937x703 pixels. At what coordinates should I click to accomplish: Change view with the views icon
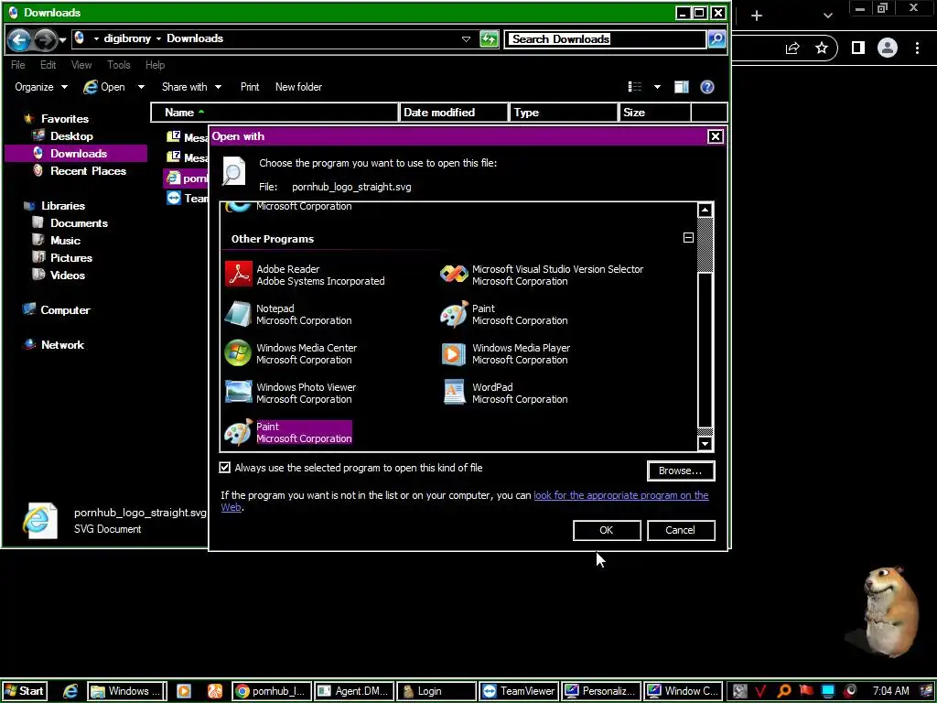[635, 87]
